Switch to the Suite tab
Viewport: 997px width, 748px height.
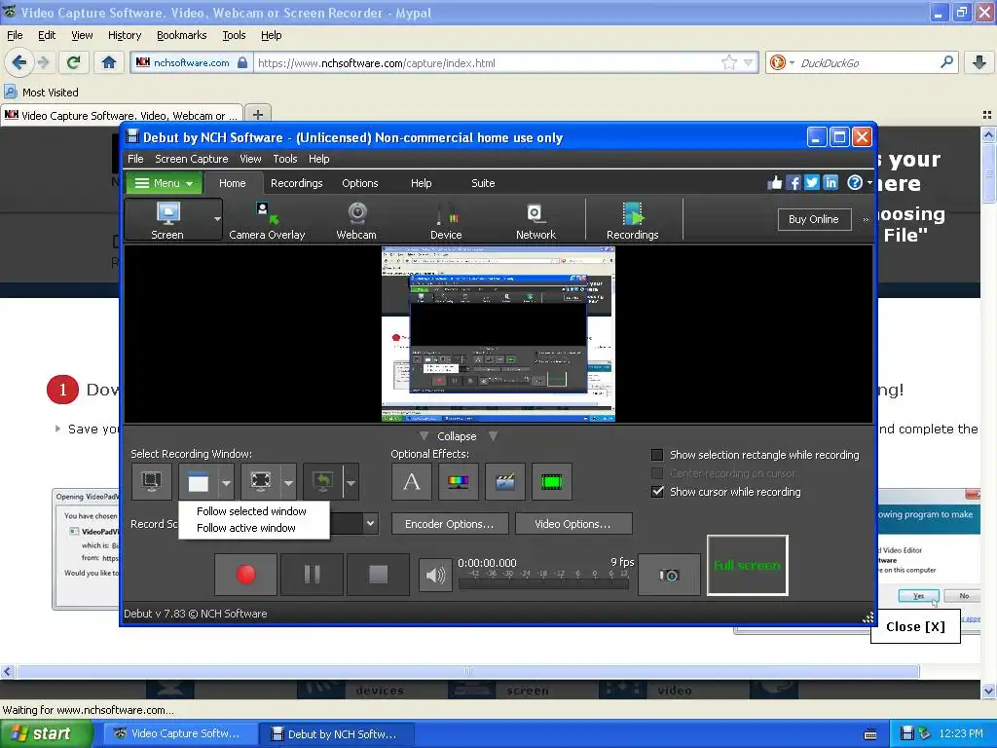[x=483, y=183]
